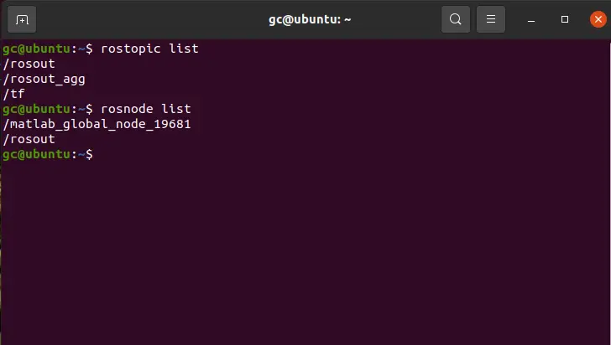The width and height of the screenshot is (611, 345).
Task: Click the /rosout_agg topic line
Action: [x=44, y=79]
